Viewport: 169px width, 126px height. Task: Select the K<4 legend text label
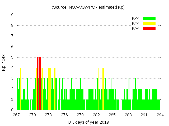136,18
